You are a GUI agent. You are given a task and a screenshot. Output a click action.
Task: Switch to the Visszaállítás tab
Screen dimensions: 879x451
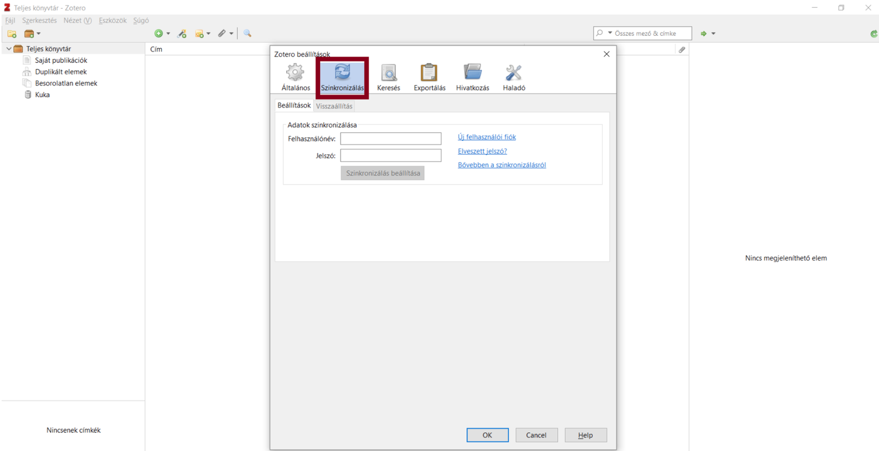click(x=334, y=106)
